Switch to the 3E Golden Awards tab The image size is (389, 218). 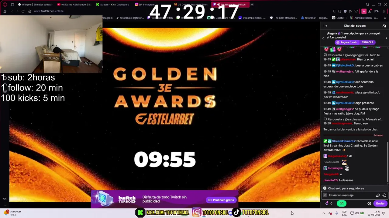click(x=191, y=5)
